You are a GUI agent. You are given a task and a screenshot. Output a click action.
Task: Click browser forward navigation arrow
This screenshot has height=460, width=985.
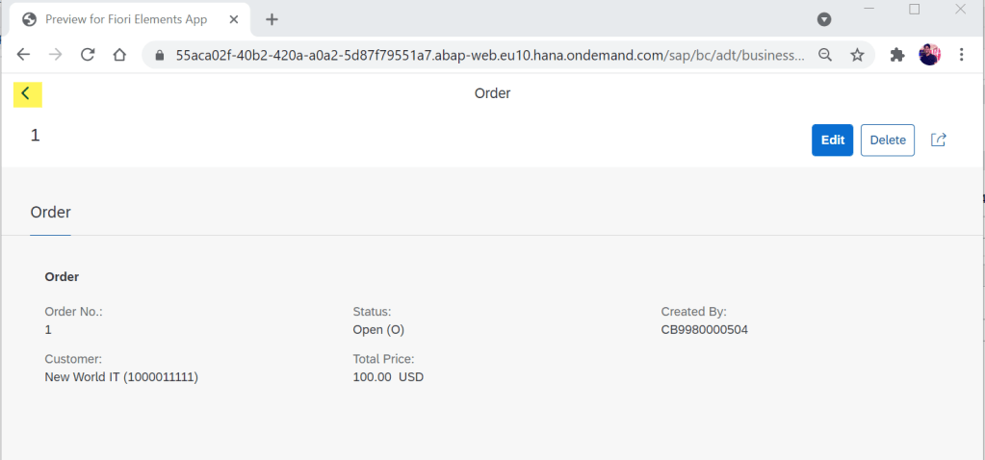56,55
